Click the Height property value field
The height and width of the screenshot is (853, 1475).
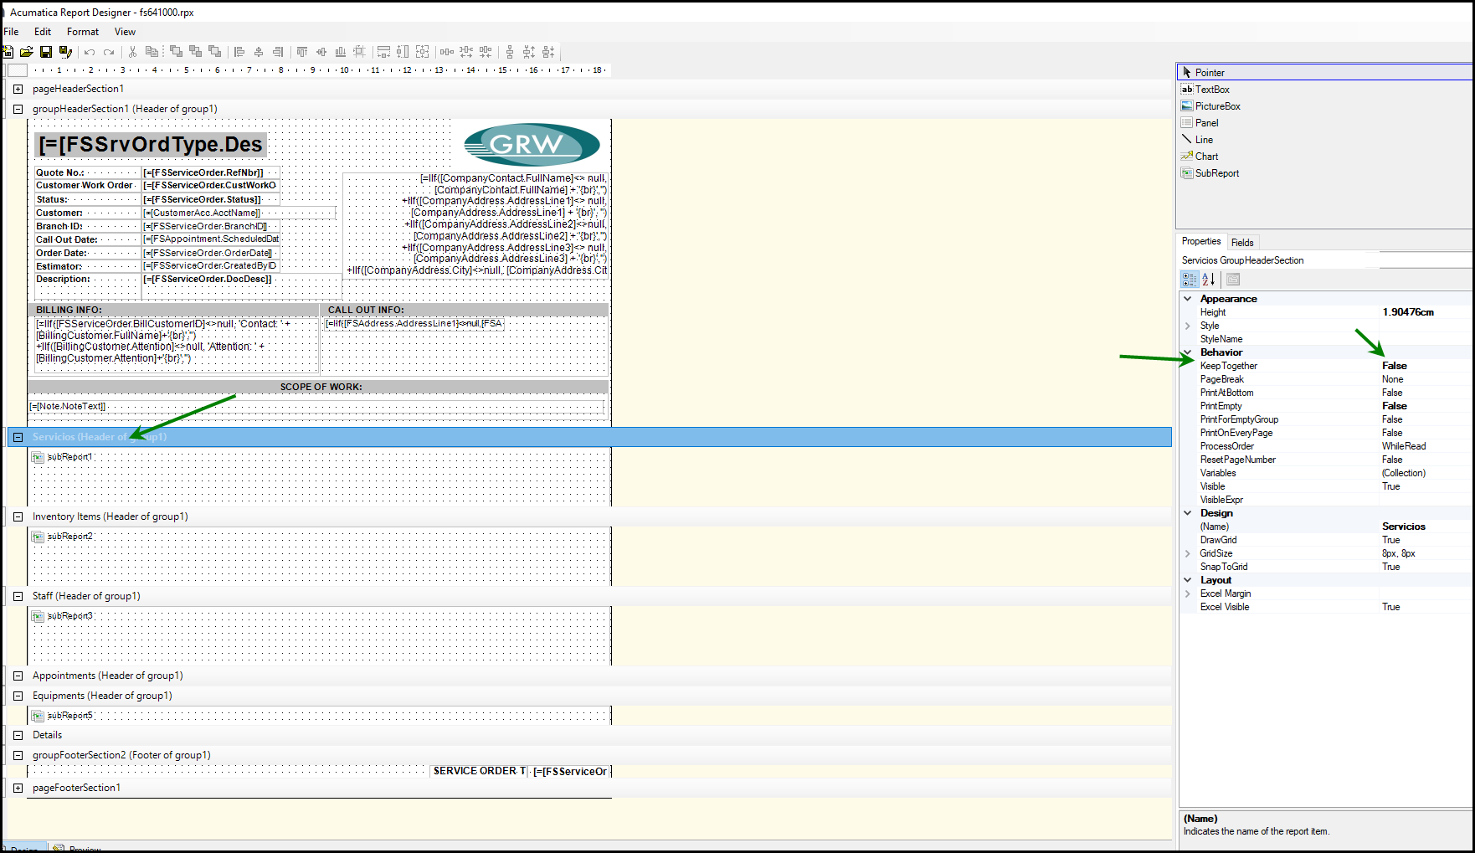tap(1423, 312)
